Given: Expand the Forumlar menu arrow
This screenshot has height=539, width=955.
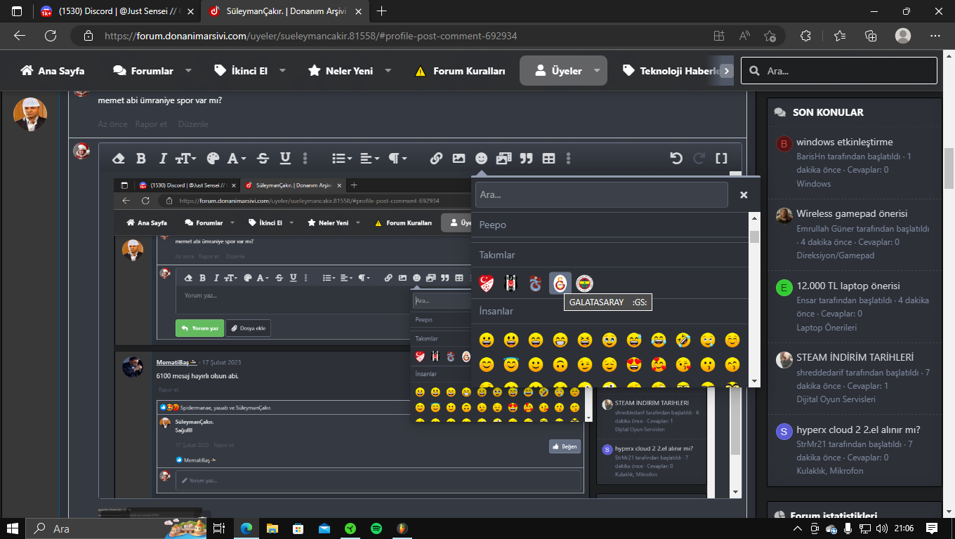Looking at the screenshot, I should [188, 71].
